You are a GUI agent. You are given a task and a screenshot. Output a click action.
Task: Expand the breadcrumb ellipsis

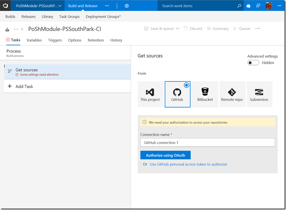coord(16,29)
